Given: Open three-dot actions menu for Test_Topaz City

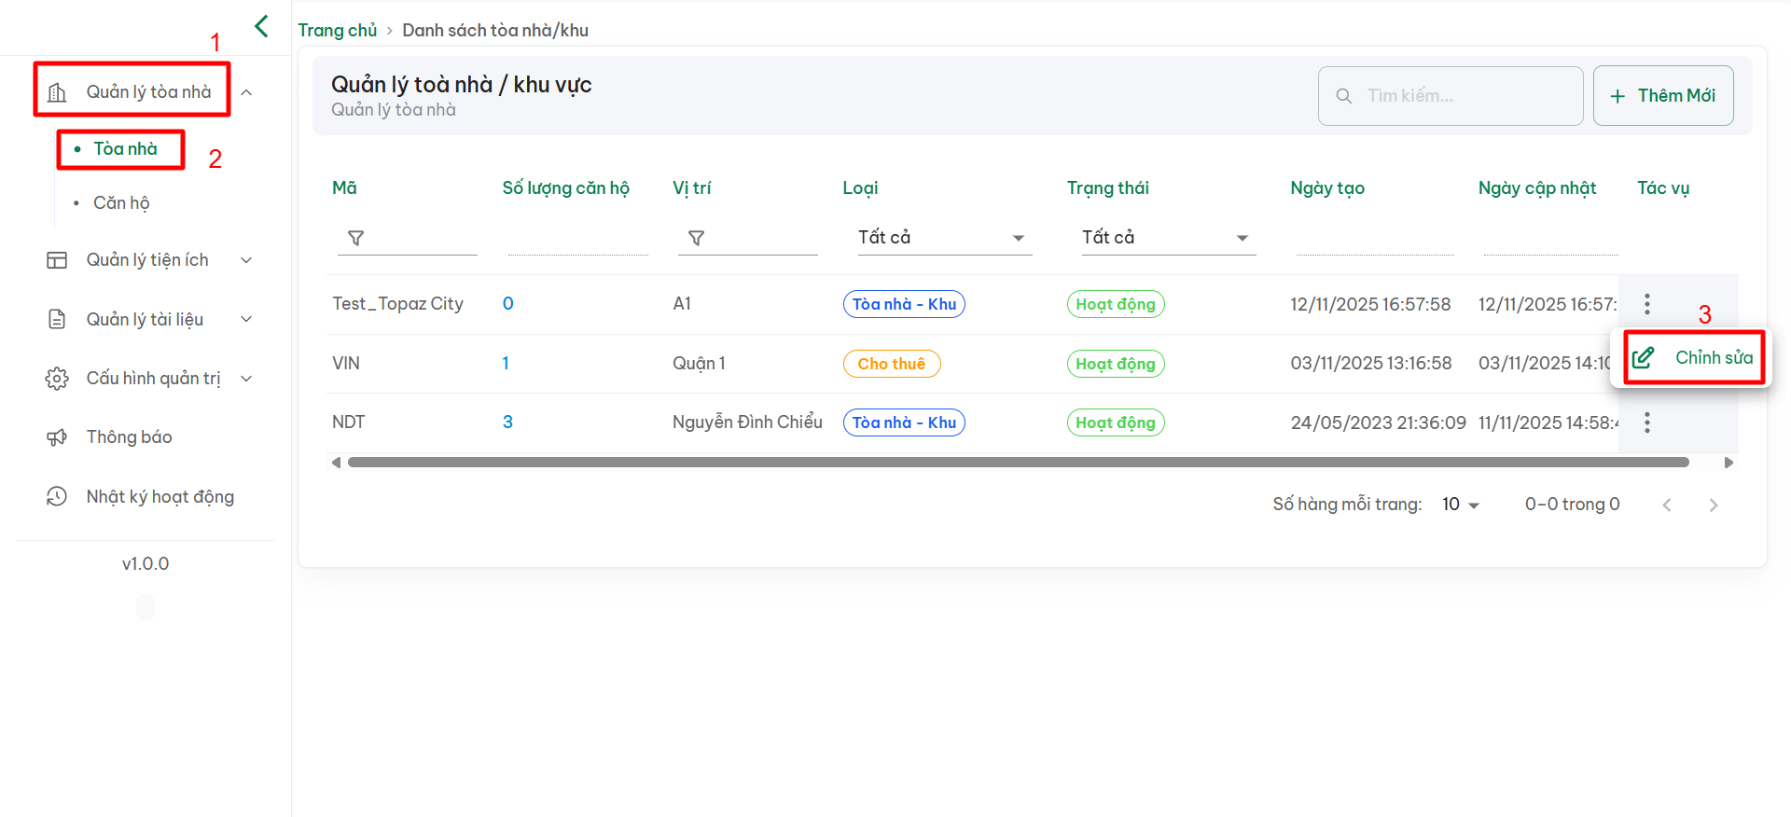Looking at the screenshot, I should pos(1646,304).
